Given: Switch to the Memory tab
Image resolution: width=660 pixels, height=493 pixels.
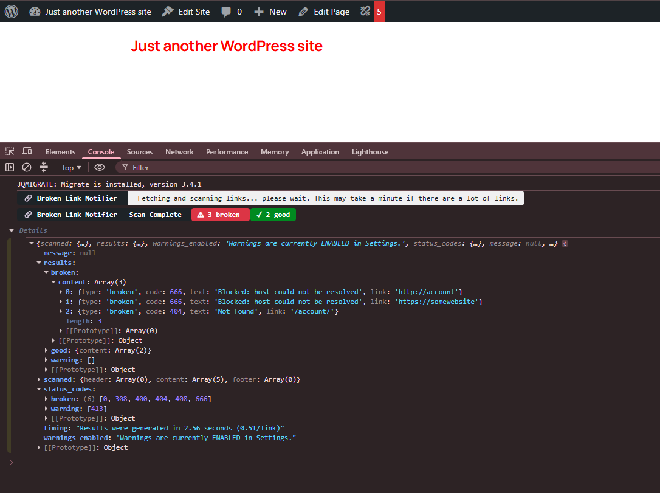Looking at the screenshot, I should click(x=275, y=152).
